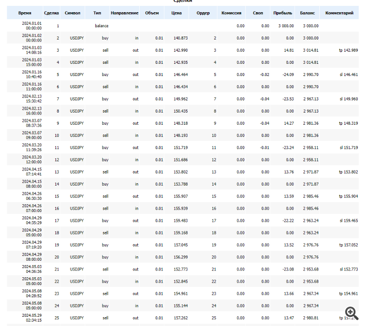
Task: Click the time 2024.05.03 04:36:36
Action: click(x=32, y=269)
